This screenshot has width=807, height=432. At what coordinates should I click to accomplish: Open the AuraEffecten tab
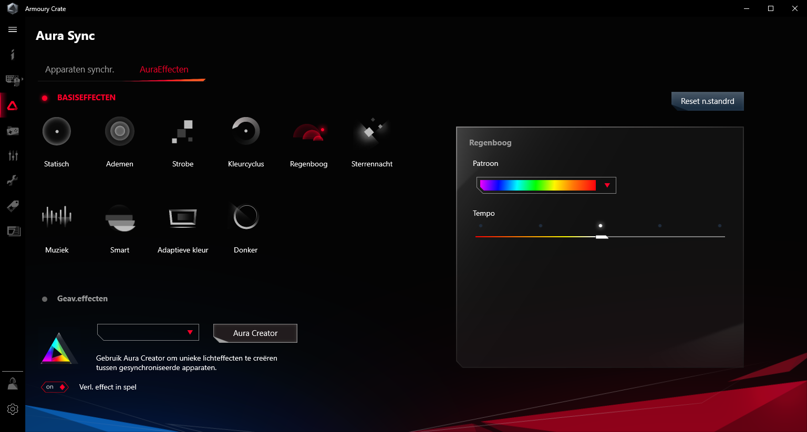(x=164, y=69)
